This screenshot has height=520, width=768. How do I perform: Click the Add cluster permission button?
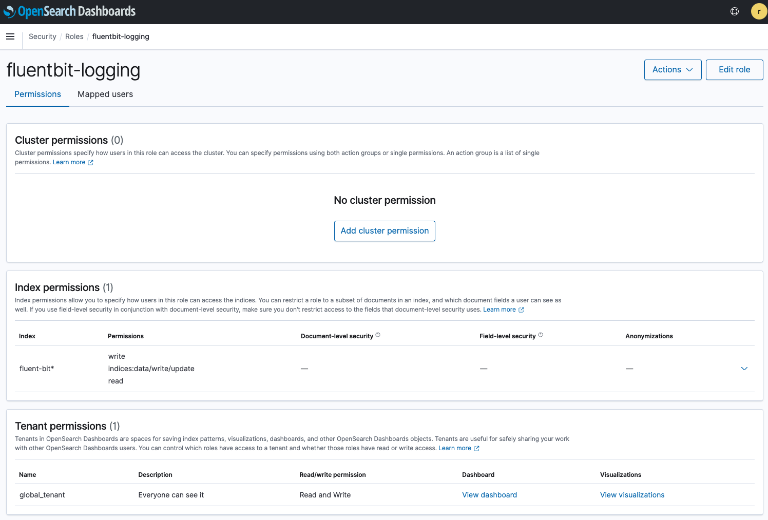385,231
